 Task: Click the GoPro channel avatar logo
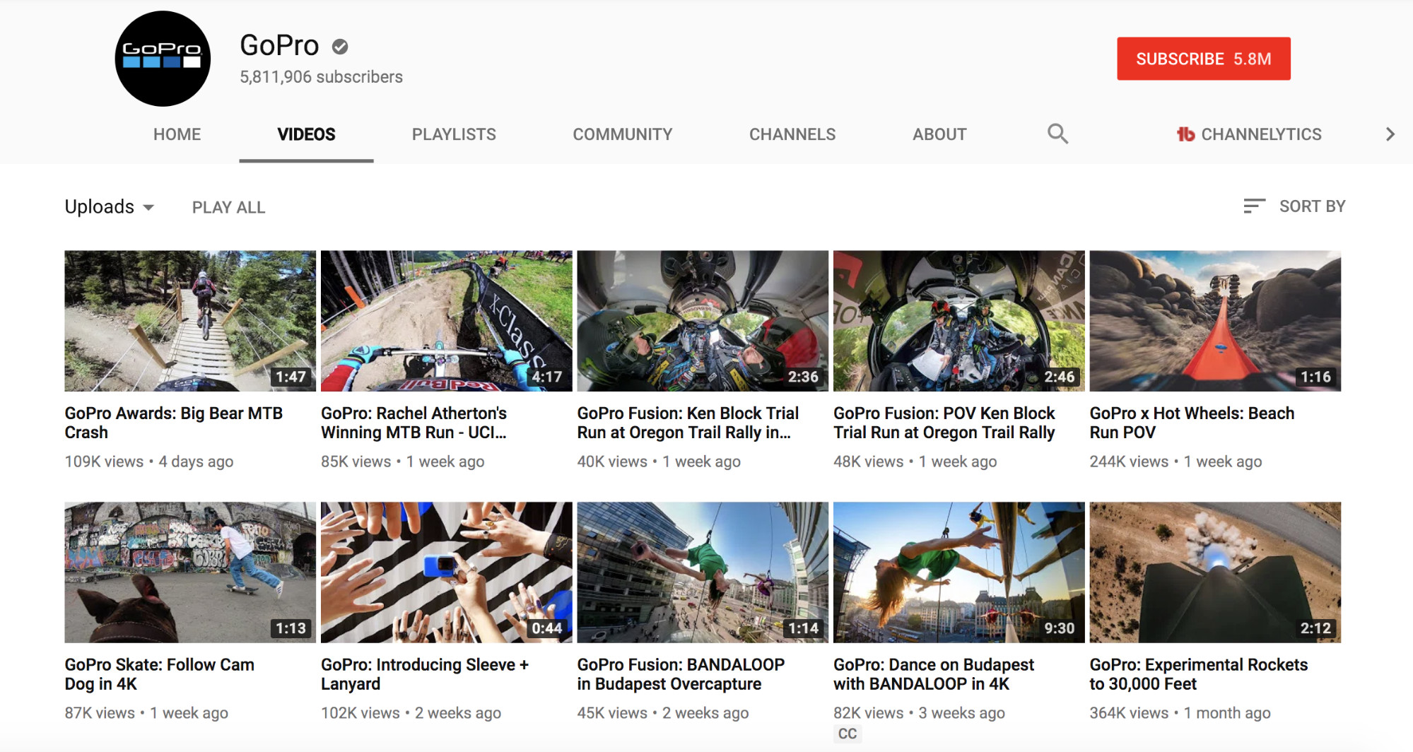coord(163,59)
